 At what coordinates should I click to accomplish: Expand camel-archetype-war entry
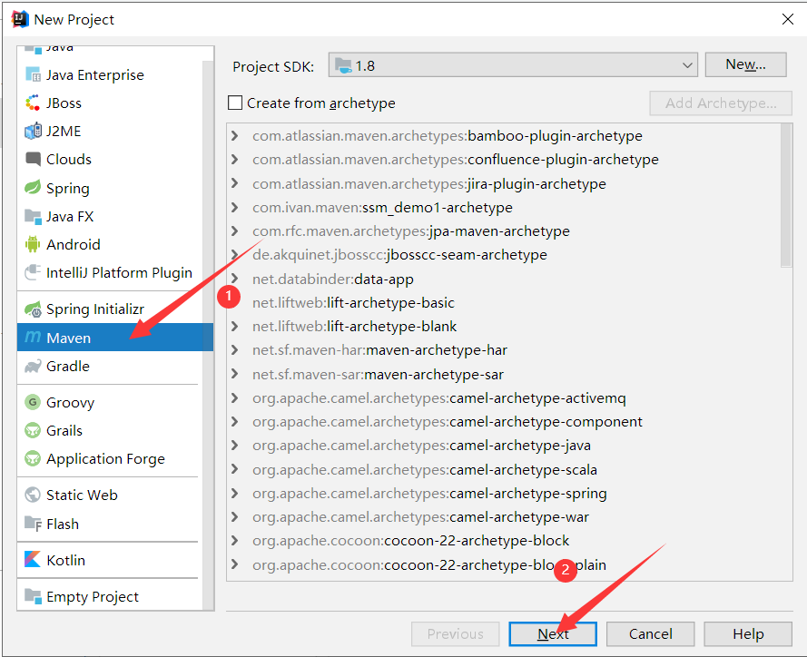point(235,517)
